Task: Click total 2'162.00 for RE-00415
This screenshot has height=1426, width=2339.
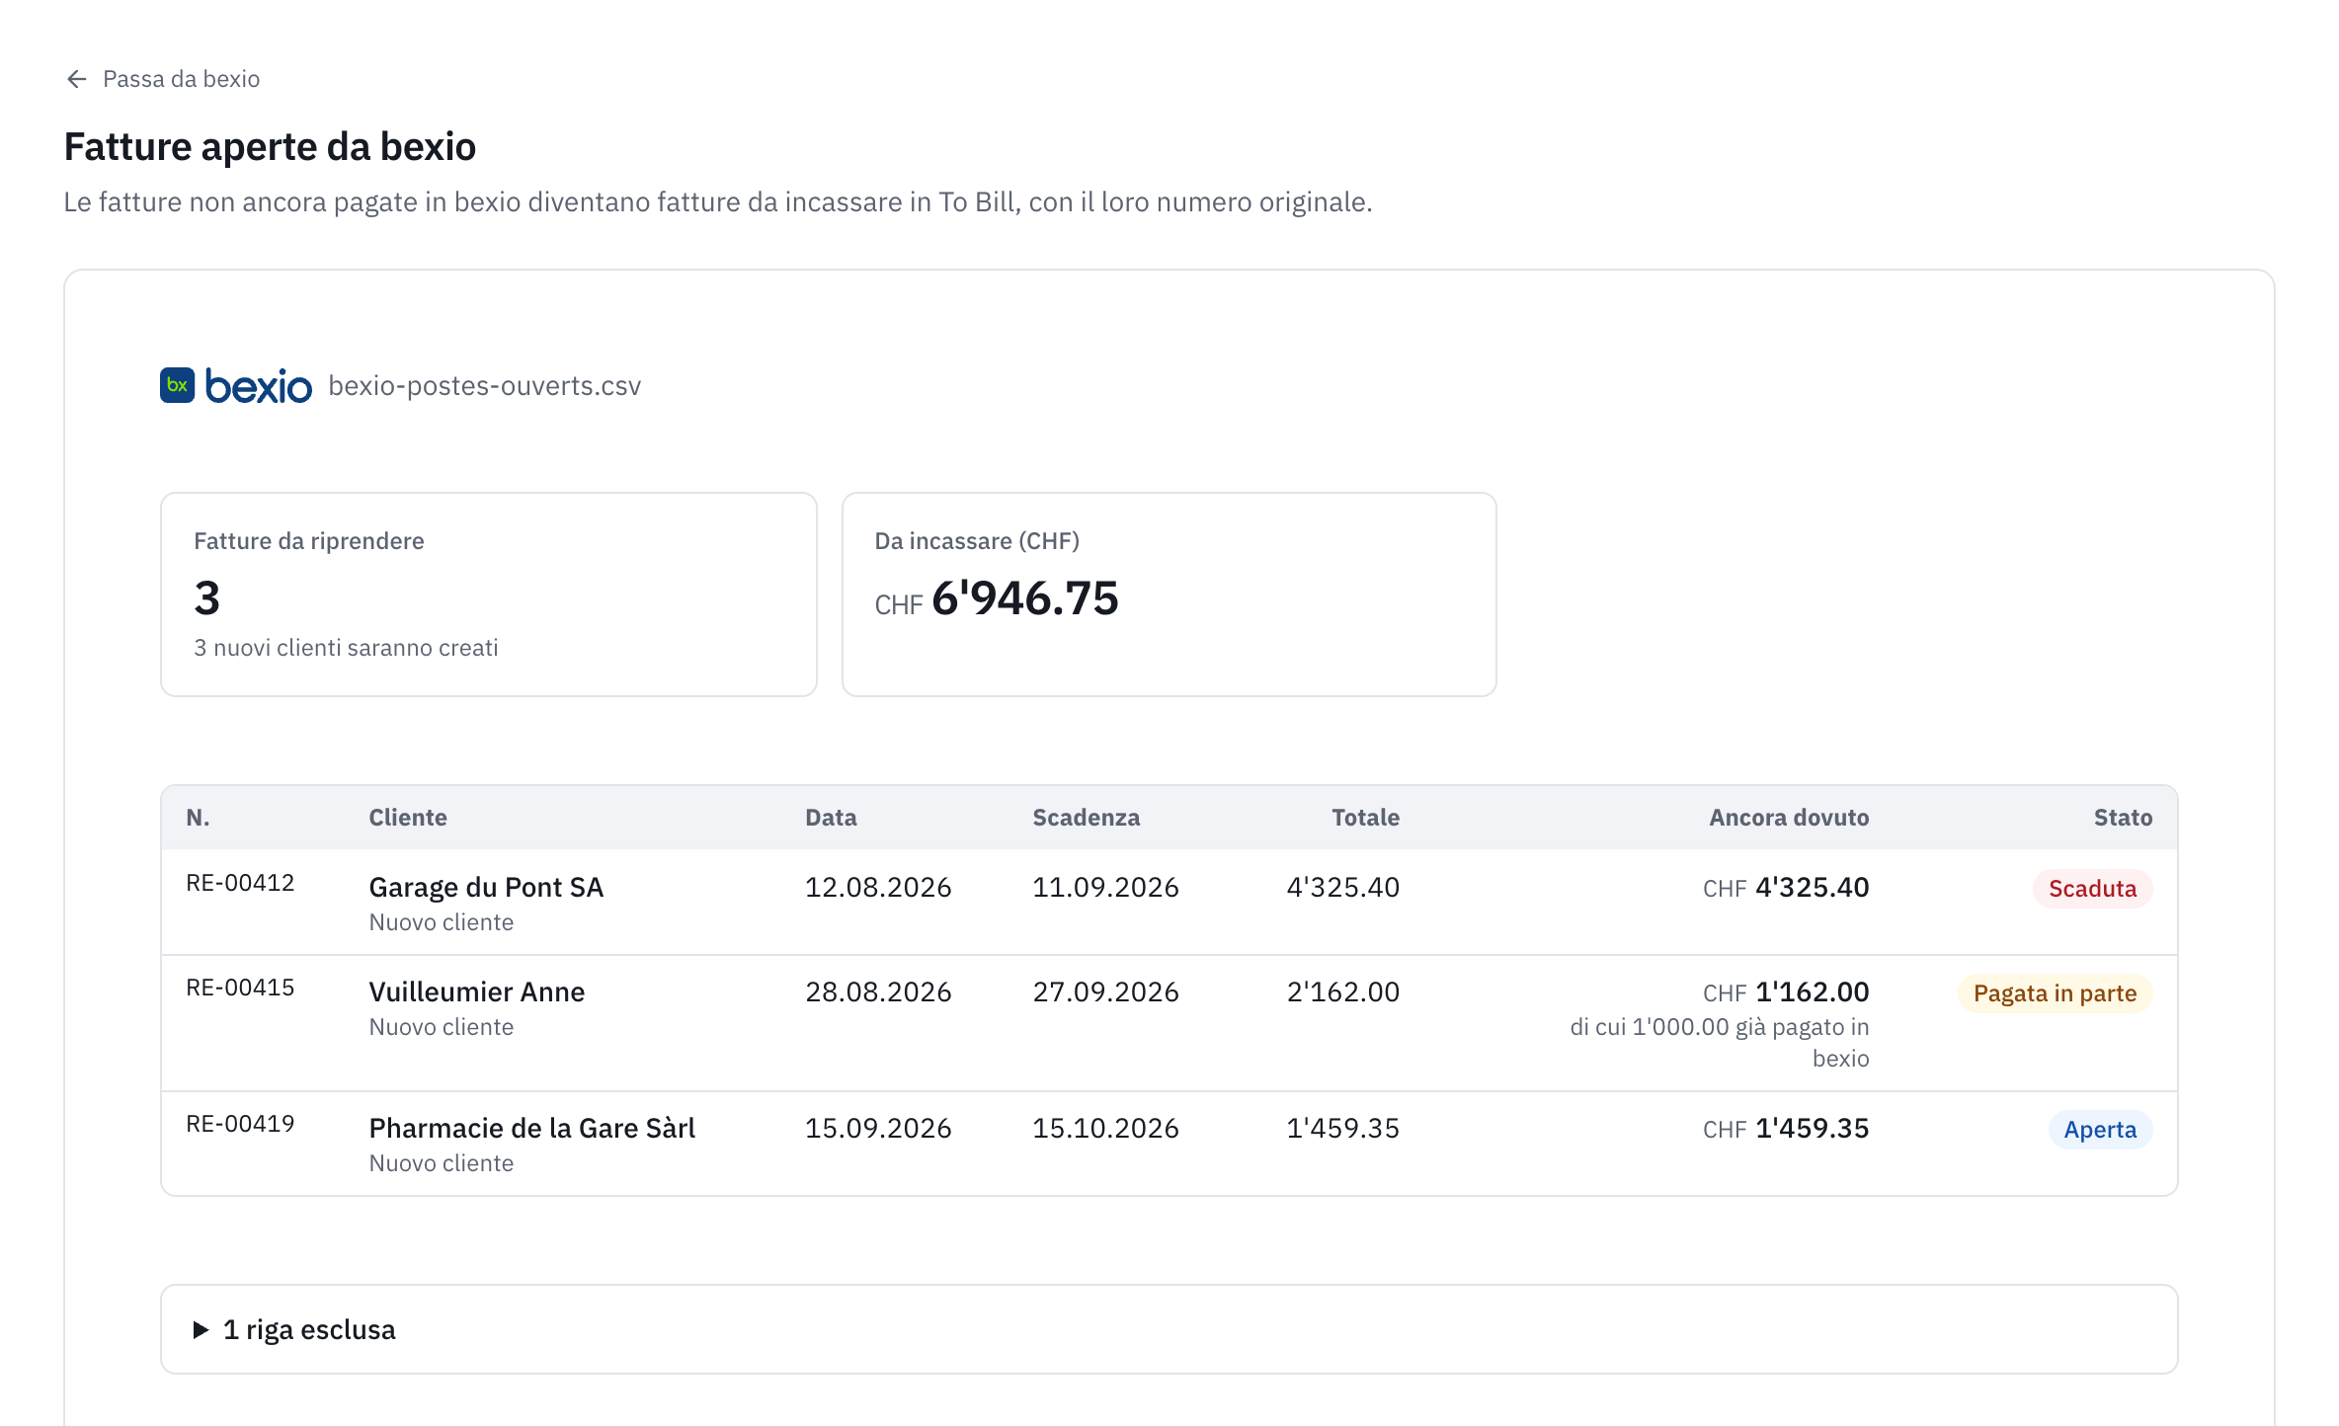Action: tap(1342, 991)
